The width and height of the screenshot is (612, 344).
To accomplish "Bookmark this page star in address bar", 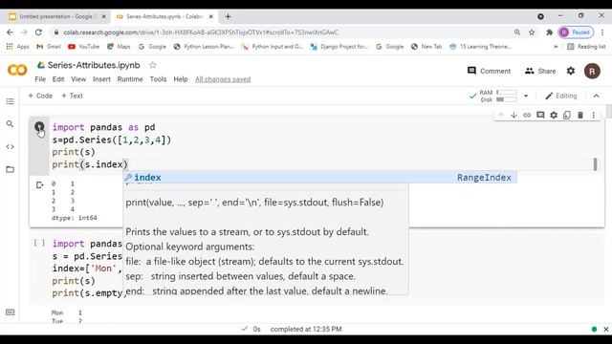I will pyautogui.click(x=532, y=32).
